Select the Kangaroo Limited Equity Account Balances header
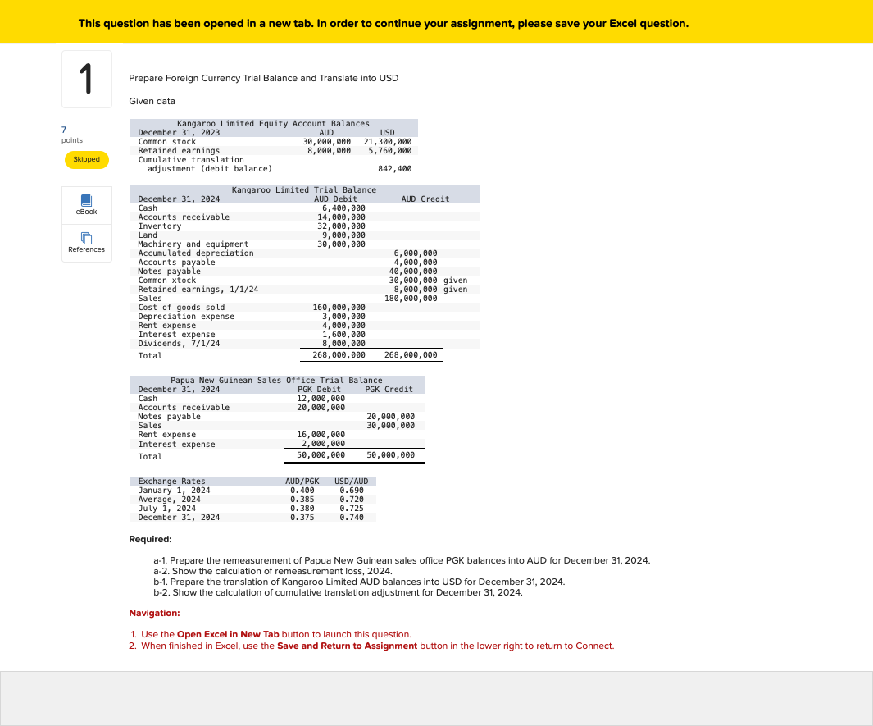Image resolution: width=873 pixels, height=726 pixels. (x=273, y=123)
